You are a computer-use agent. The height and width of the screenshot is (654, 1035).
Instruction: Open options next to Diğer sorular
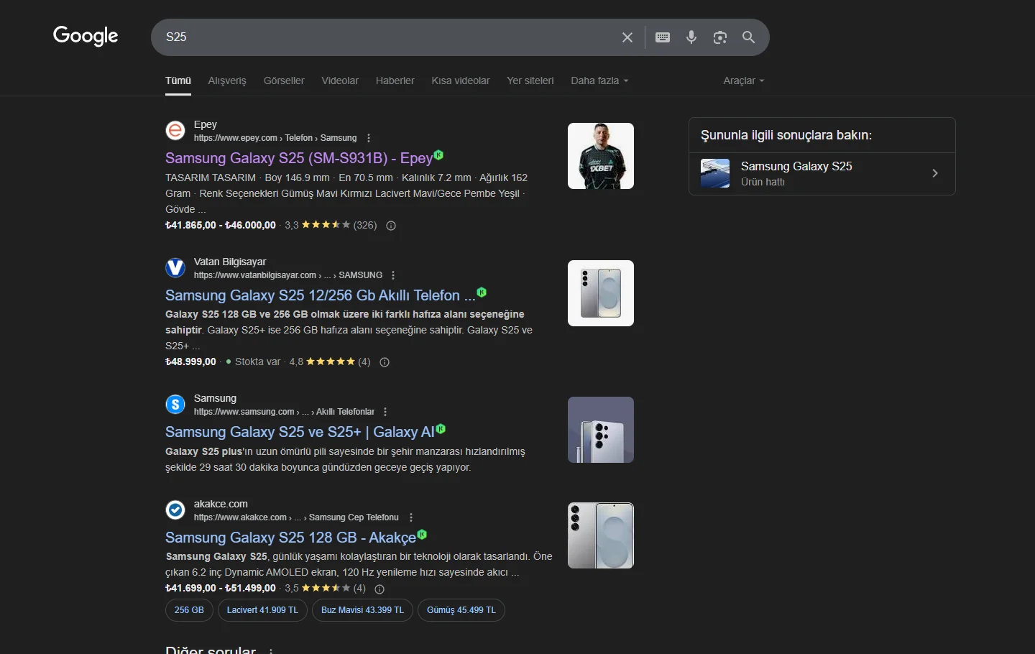[x=271, y=650]
